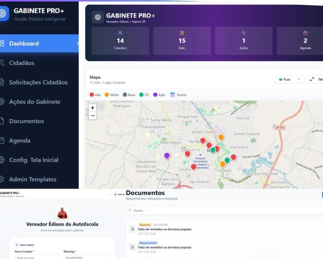This screenshot has width=323, height=259.
Task: Open the Ruas map style dropdown
Action: 289,79
